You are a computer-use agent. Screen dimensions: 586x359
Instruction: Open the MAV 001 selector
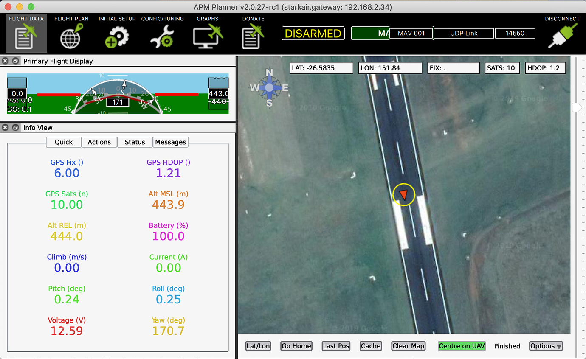point(411,33)
